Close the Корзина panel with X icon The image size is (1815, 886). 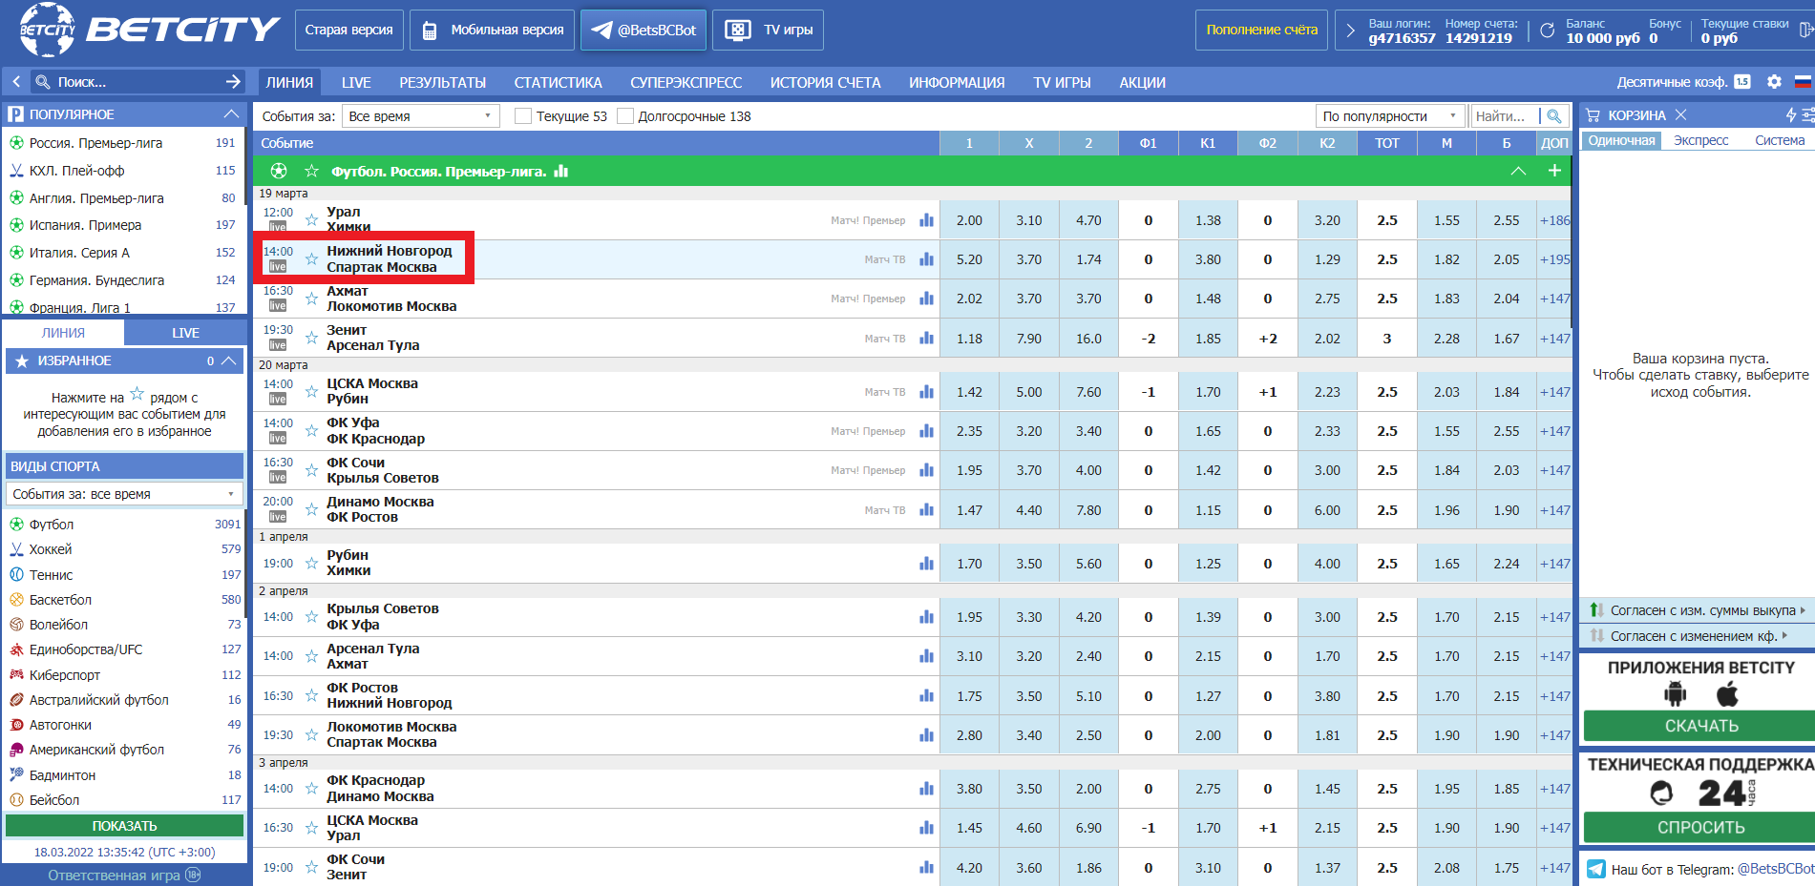click(1681, 114)
